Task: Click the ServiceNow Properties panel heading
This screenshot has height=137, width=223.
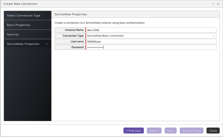Action: coord(71,14)
